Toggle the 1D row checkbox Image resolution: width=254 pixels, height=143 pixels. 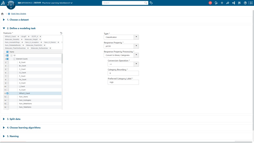pos(7,55)
